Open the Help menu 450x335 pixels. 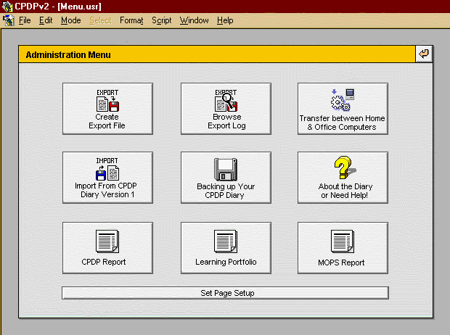[225, 20]
